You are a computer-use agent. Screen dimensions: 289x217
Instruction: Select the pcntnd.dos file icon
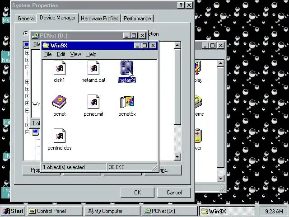(x=59, y=136)
